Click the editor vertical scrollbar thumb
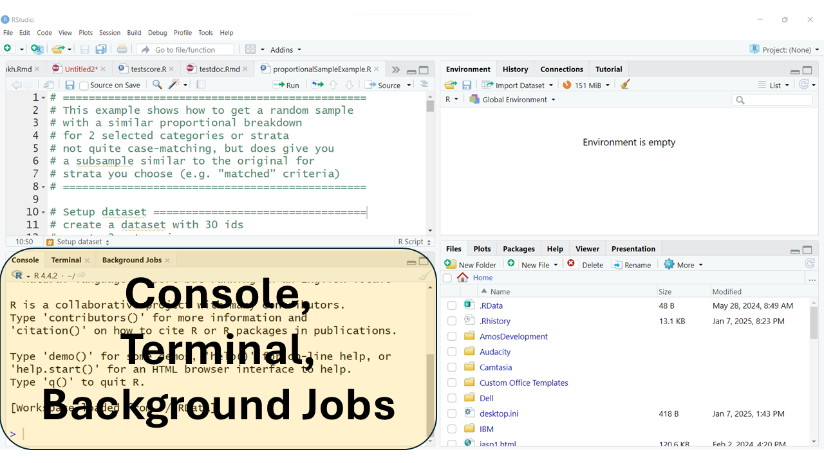Image resolution: width=824 pixels, height=463 pixels. click(x=430, y=106)
